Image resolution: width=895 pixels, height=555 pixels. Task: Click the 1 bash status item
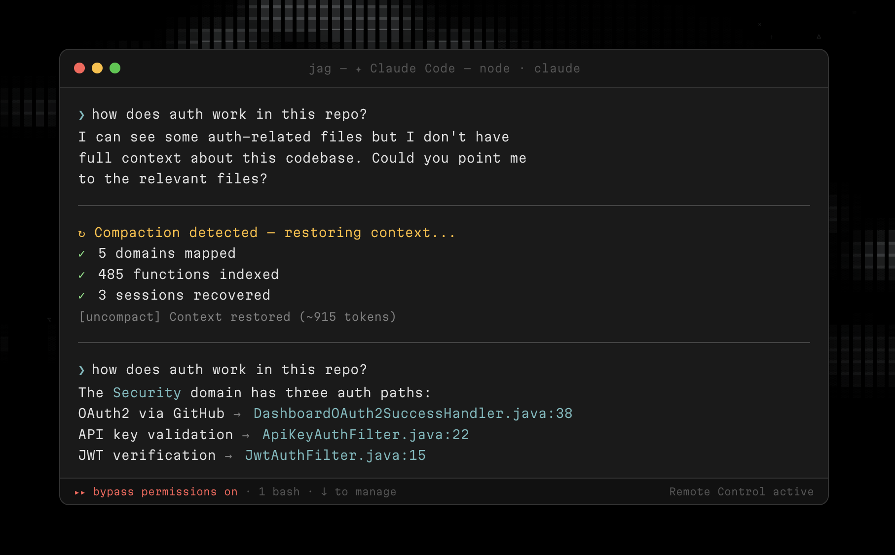(x=279, y=492)
